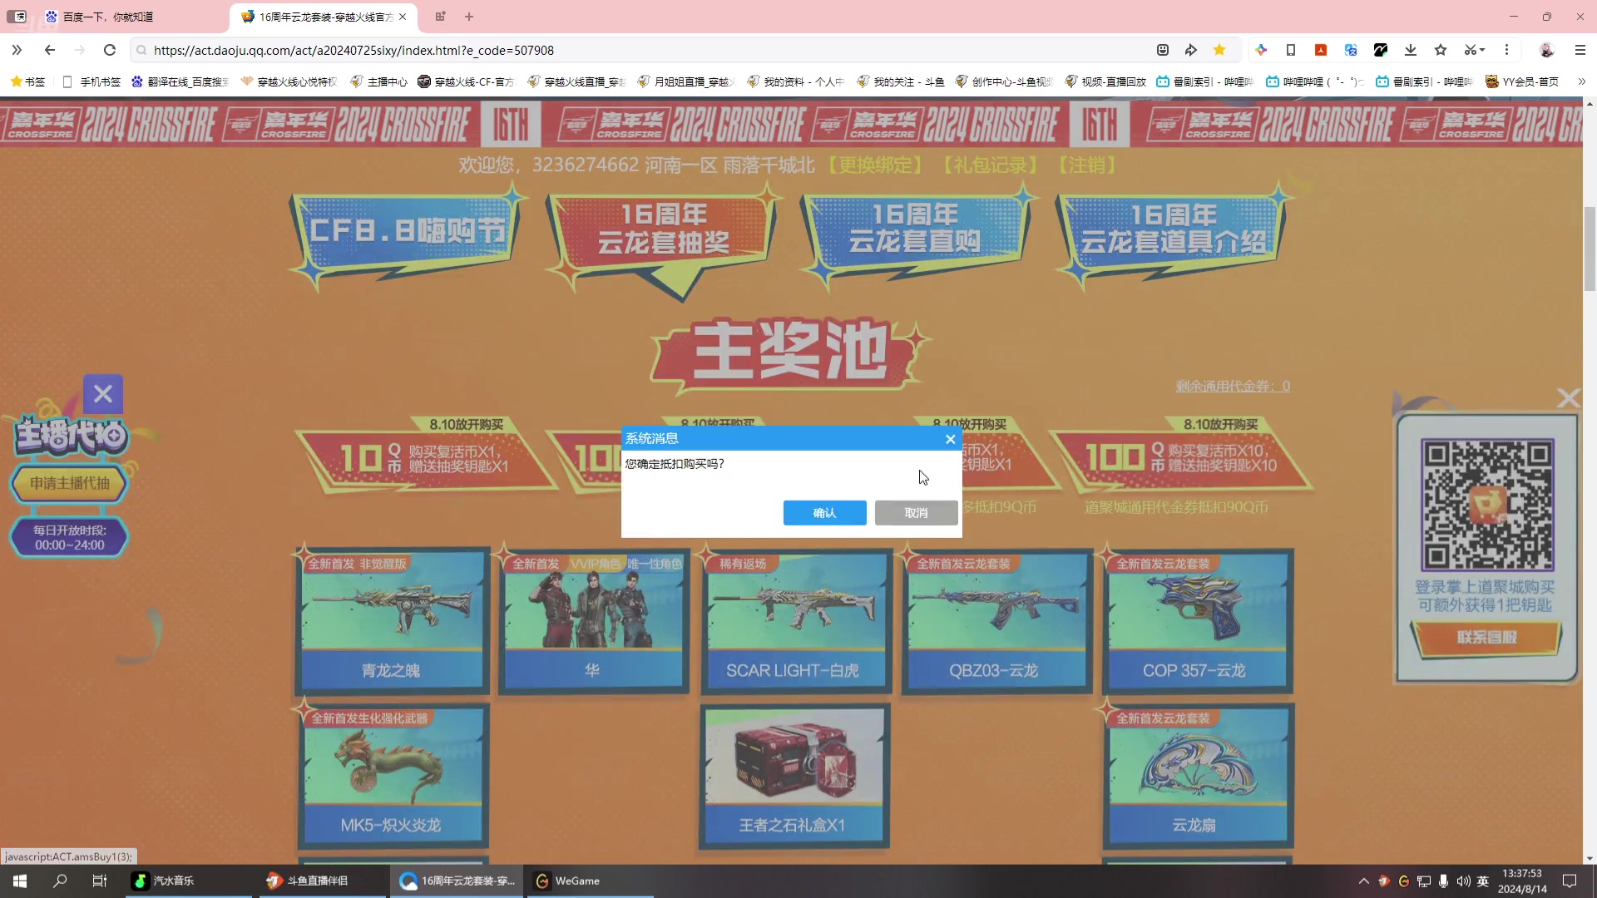Open the colorful AI assistant extension
The image size is (1597, 898).
[1261, 50]
